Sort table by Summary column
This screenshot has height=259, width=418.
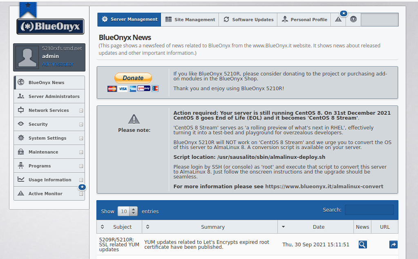210,227
